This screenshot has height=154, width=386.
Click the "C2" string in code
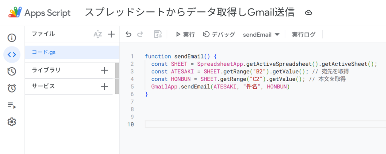coord(256,79)
